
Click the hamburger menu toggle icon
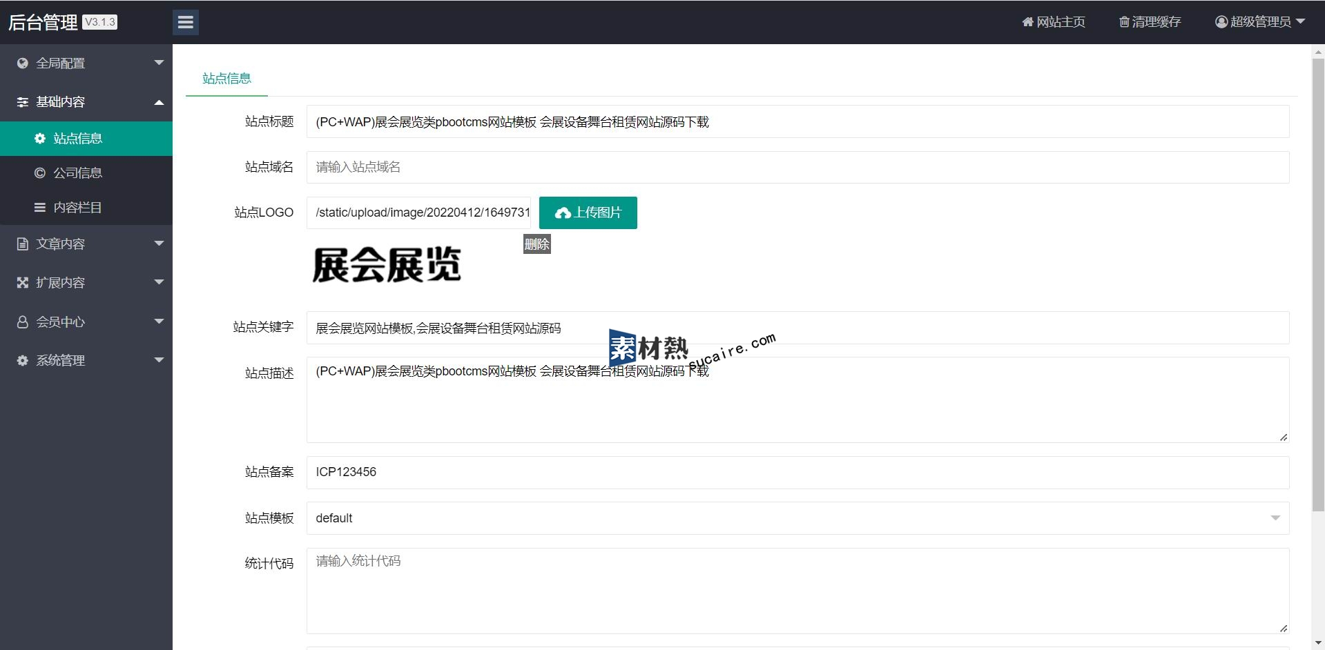(x=185, y=22)
